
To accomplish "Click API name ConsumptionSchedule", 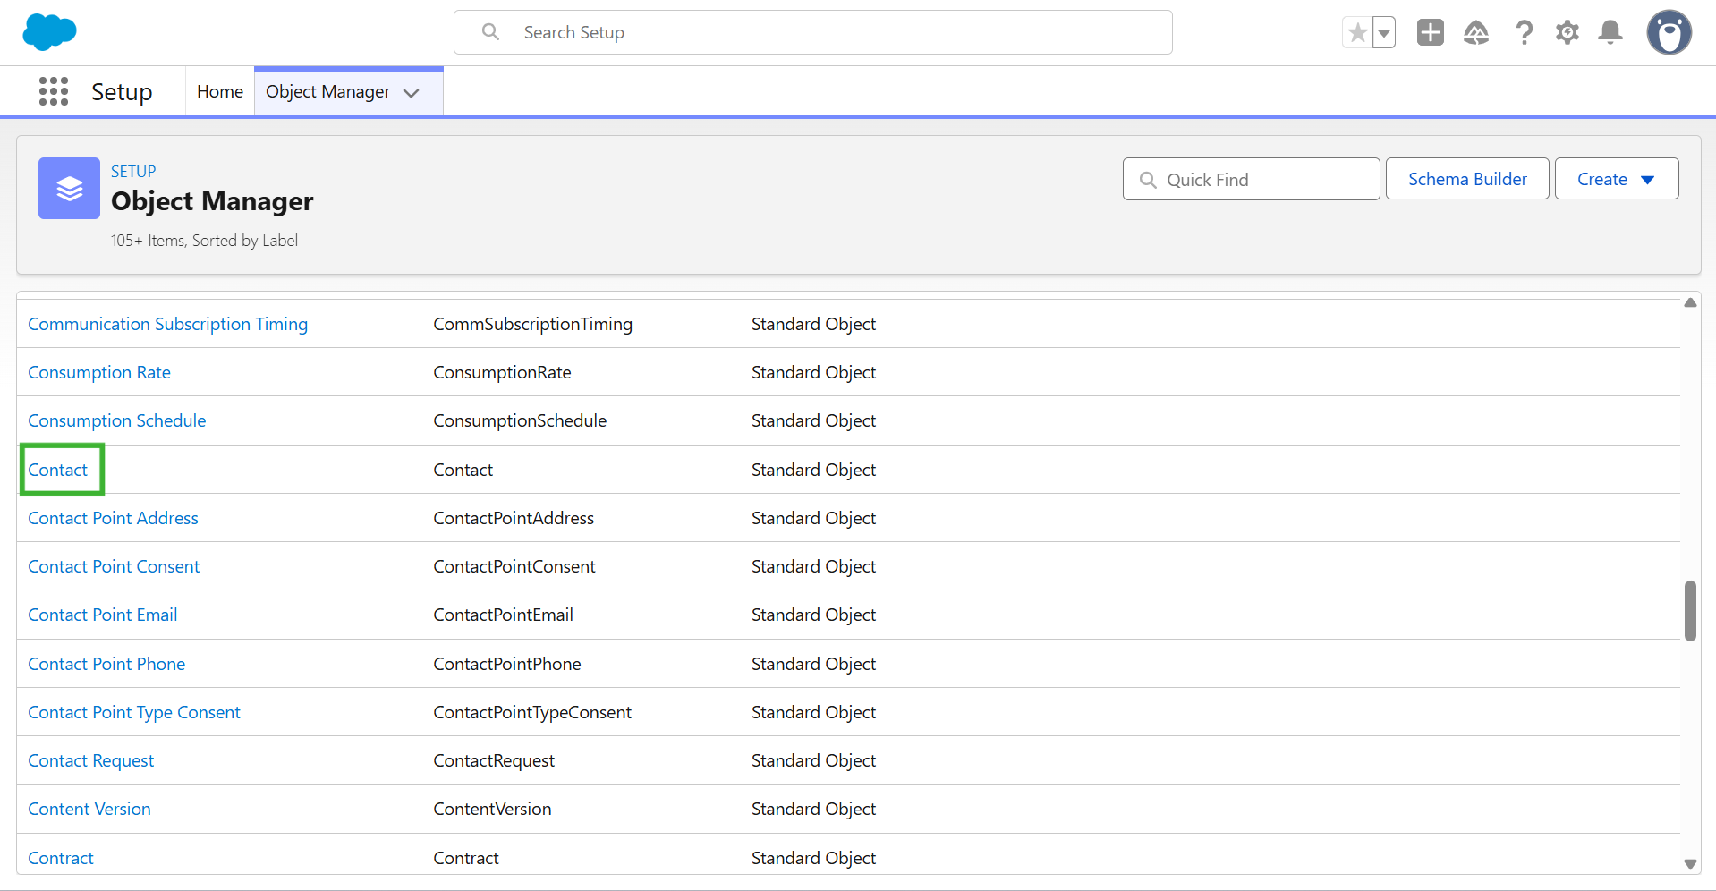I will [520, 420].
